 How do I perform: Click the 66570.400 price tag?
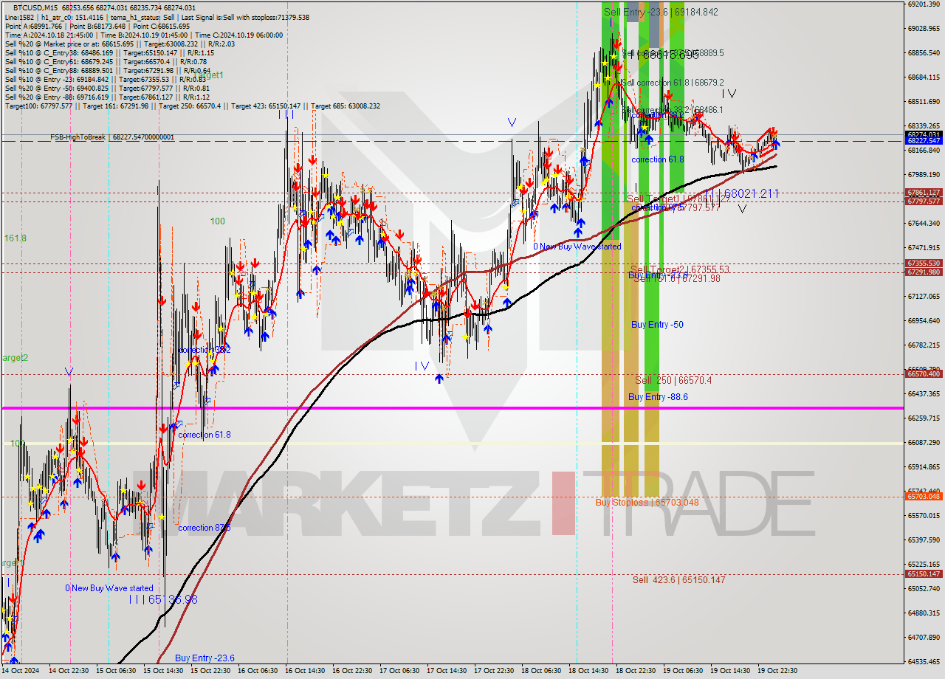coord(924,374)
